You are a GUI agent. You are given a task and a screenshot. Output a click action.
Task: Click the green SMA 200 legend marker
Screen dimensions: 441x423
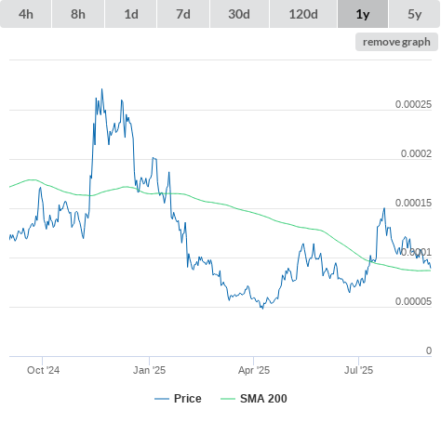(228, 399)
